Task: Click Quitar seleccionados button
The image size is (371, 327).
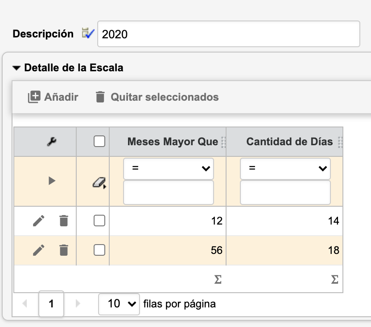Action: 157,97
